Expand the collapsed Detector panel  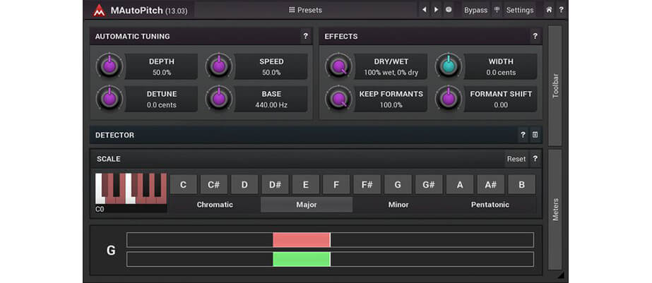(304, 135)
